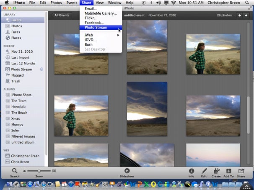Go to next event arrow
Image resolution: width=254 pixels, height=190 pixels.
246,15
